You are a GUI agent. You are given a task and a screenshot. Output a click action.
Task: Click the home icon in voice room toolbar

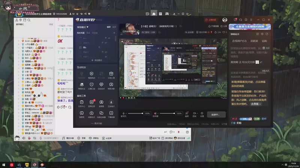click(154, 14)
